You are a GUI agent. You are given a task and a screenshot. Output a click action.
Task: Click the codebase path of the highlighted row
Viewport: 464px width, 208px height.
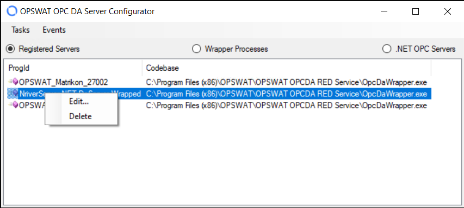tap(287, 94)
